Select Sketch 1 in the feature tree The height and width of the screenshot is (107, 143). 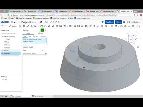tap(6, 51)
